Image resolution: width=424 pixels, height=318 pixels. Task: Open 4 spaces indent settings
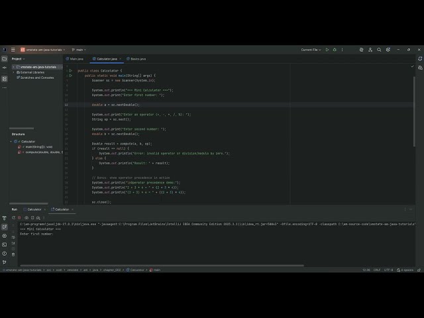pos(405,270)
